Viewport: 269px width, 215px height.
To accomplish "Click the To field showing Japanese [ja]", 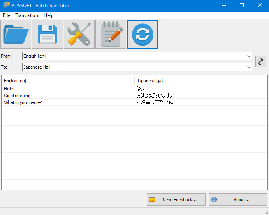I will click(137, 67).
